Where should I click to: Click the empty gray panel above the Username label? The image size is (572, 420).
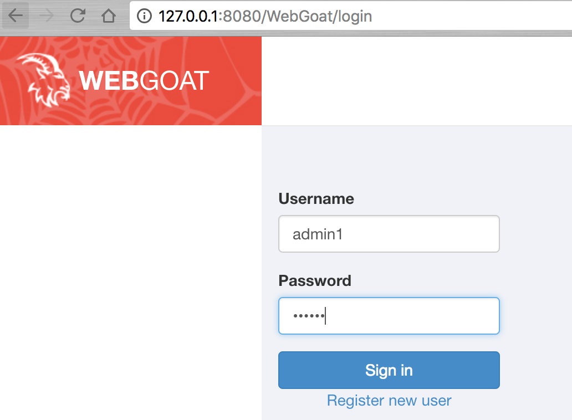coord(417,157)
